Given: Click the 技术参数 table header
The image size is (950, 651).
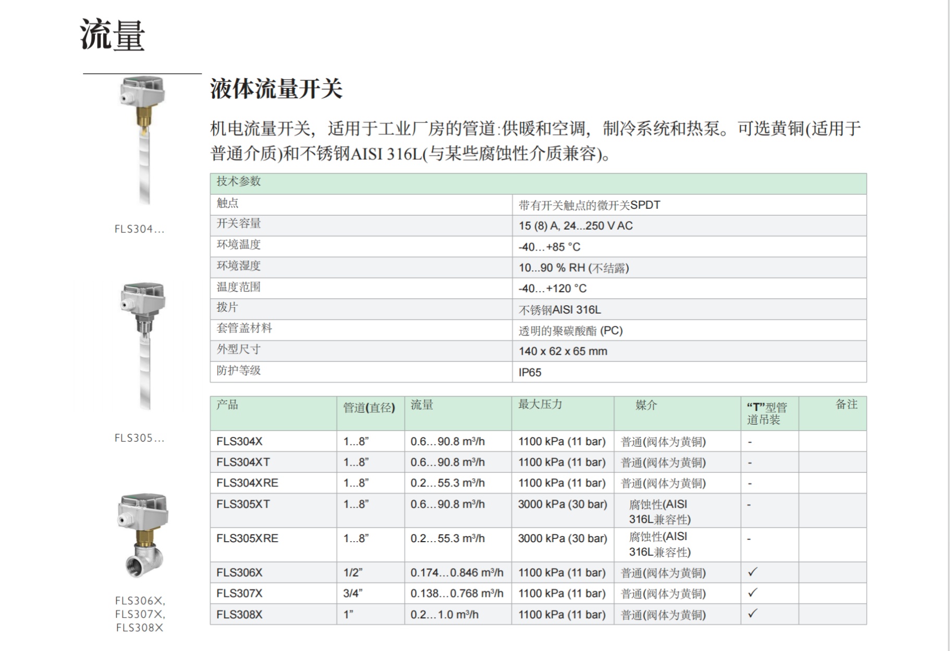Looking at the screenshot, I should pyautogui.click(x=239, y=181).
